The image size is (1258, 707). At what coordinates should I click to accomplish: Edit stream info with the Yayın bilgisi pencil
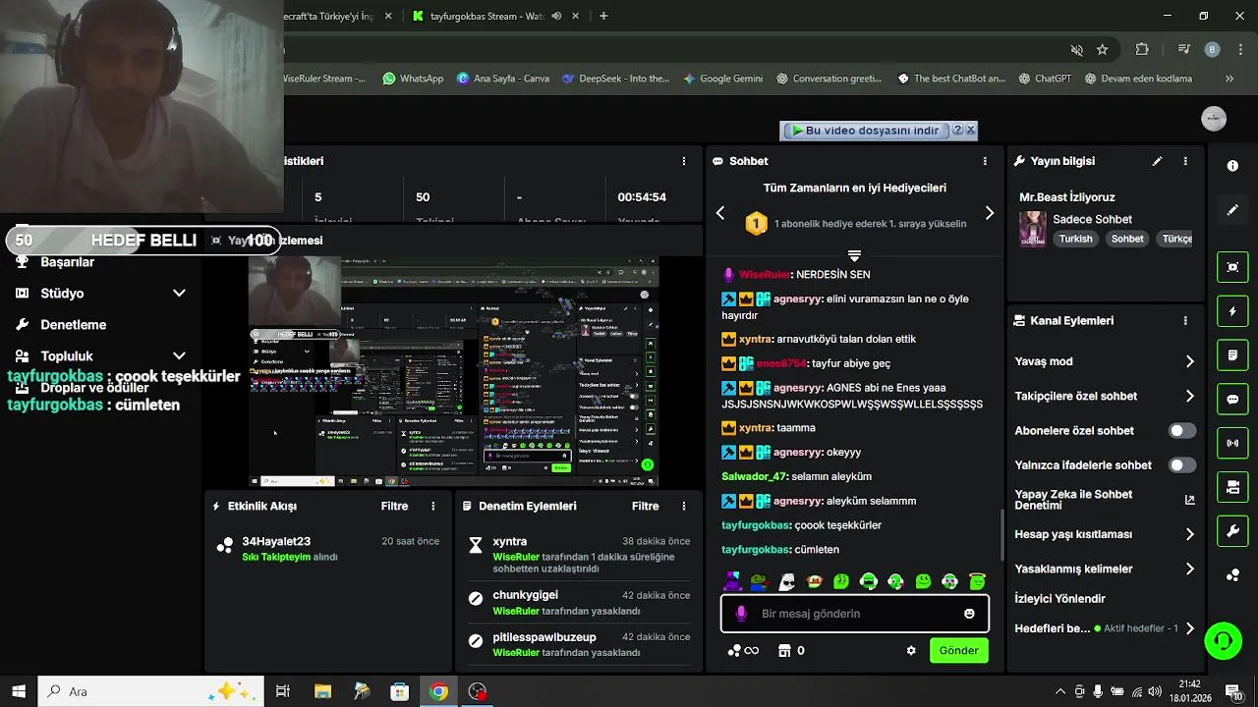[1157, 161]
